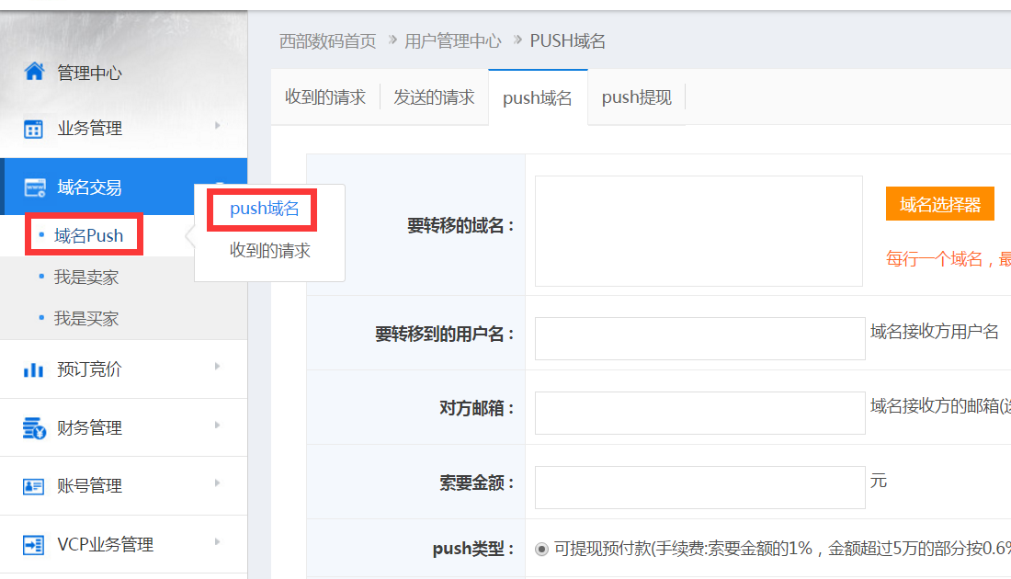1011x579 pixels.
Task: Choose push域名 in the flyout menu
Action: (265, 209)
